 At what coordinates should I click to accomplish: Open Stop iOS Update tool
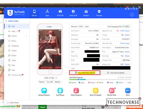[96, 92]
